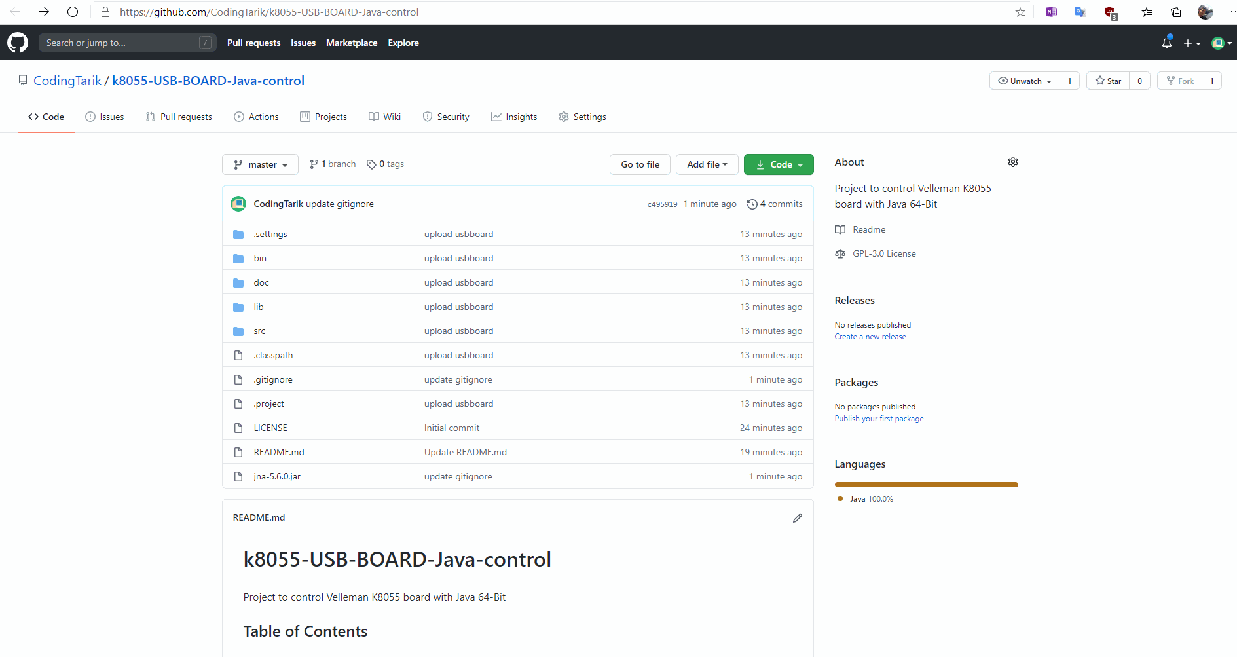Open the README.md file row

(x=518, y=452)
